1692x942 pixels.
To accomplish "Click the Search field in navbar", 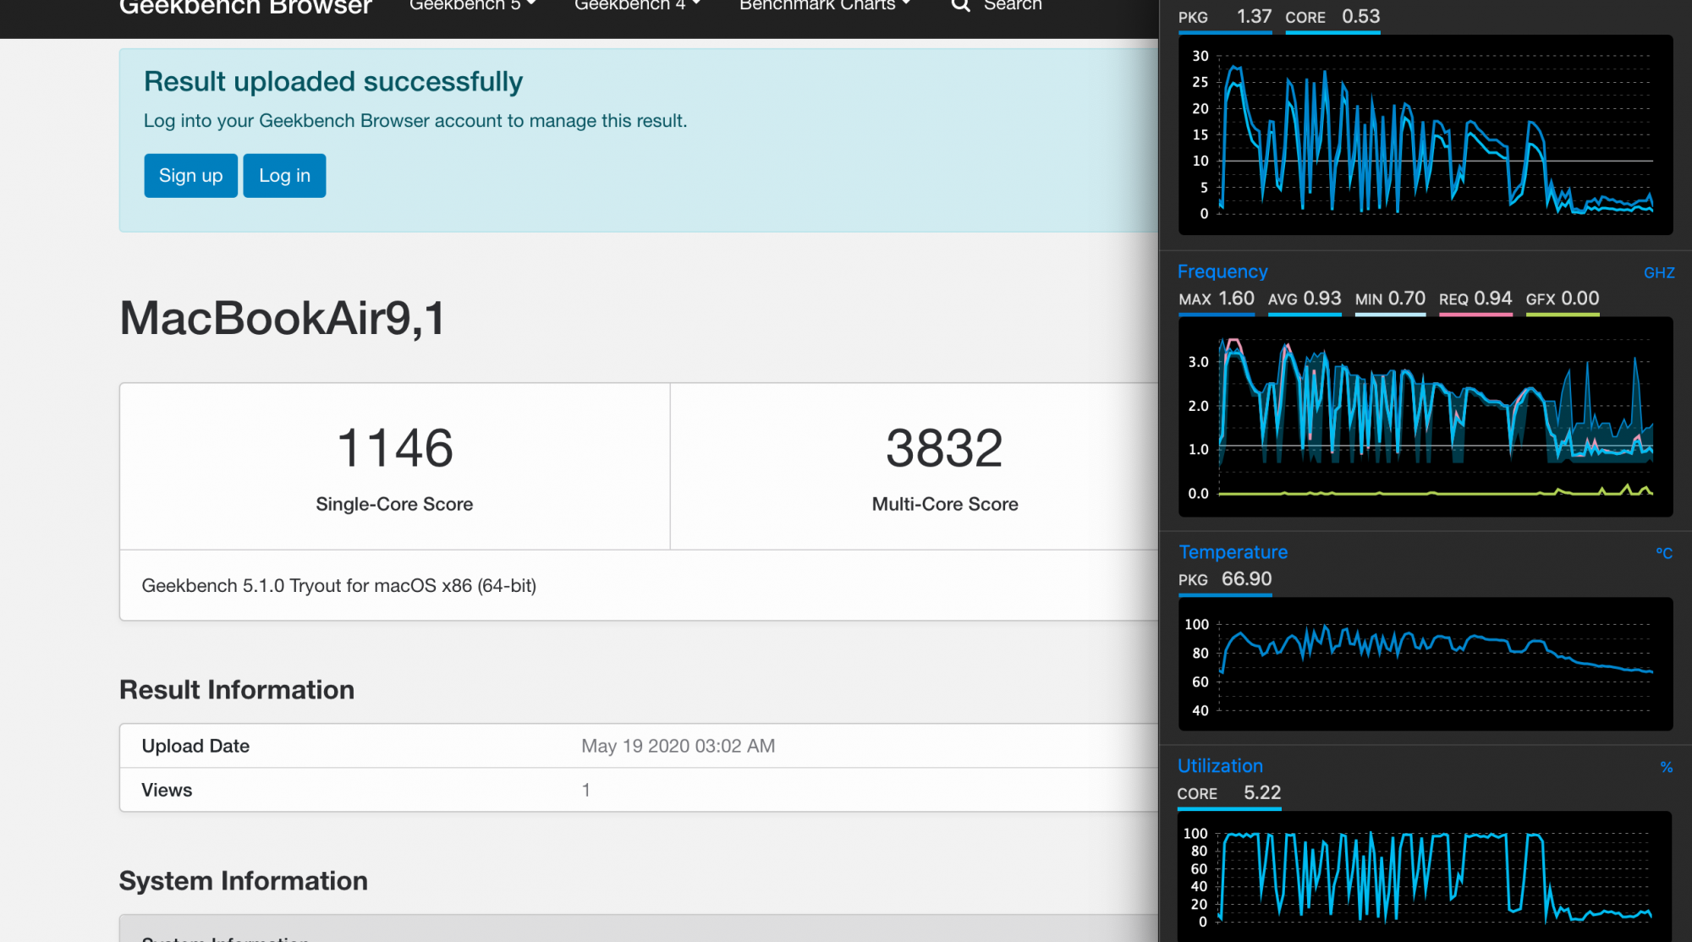I will click(x=1013, y=6).
